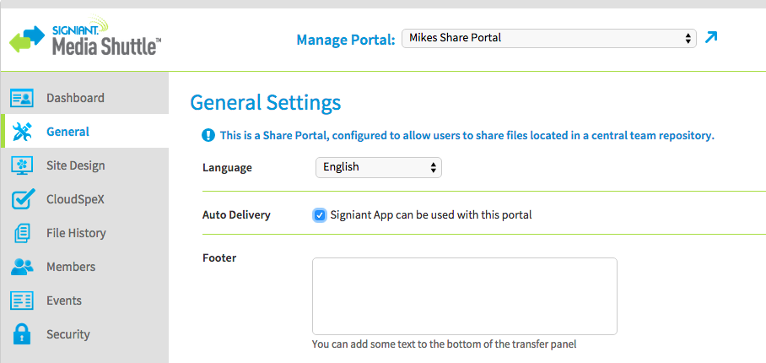This screenshot has width=766, height=363.
Task: Click the Dashboard sidebar icon
Action: 21,98
